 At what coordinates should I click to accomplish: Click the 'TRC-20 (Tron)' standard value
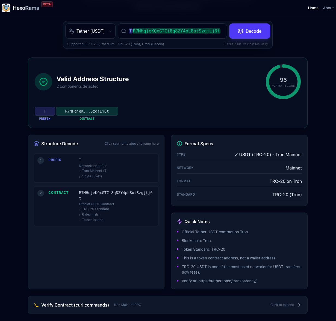point(287,195)
